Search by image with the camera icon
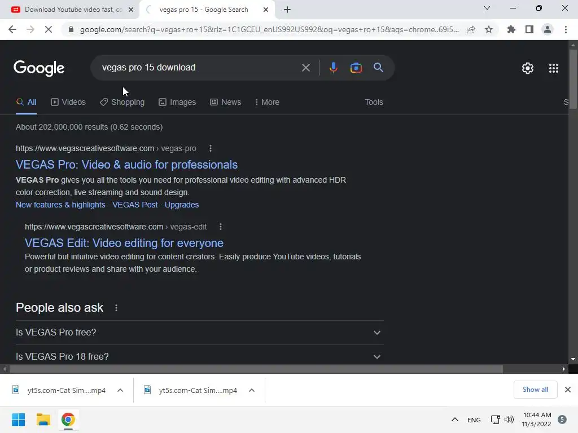 pyautogui.click(x=356, y=68)
